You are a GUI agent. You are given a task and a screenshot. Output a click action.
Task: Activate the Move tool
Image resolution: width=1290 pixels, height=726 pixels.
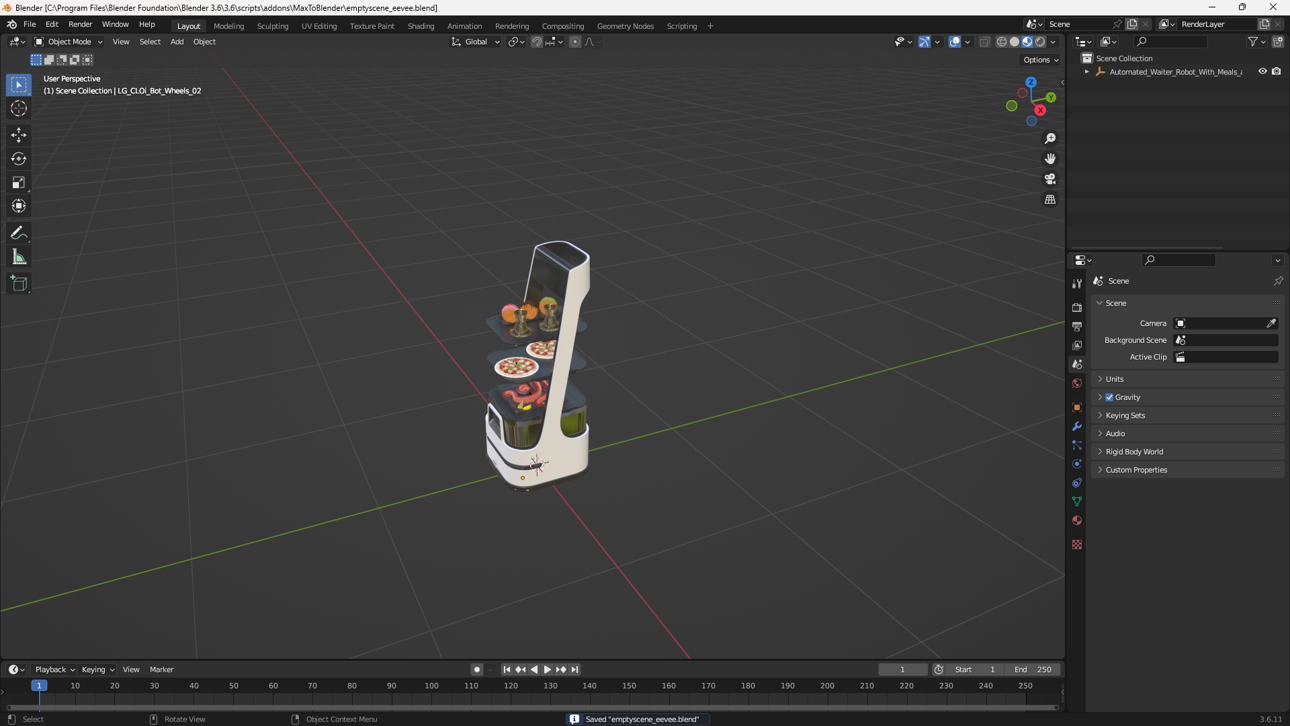[x=19, y=135]
